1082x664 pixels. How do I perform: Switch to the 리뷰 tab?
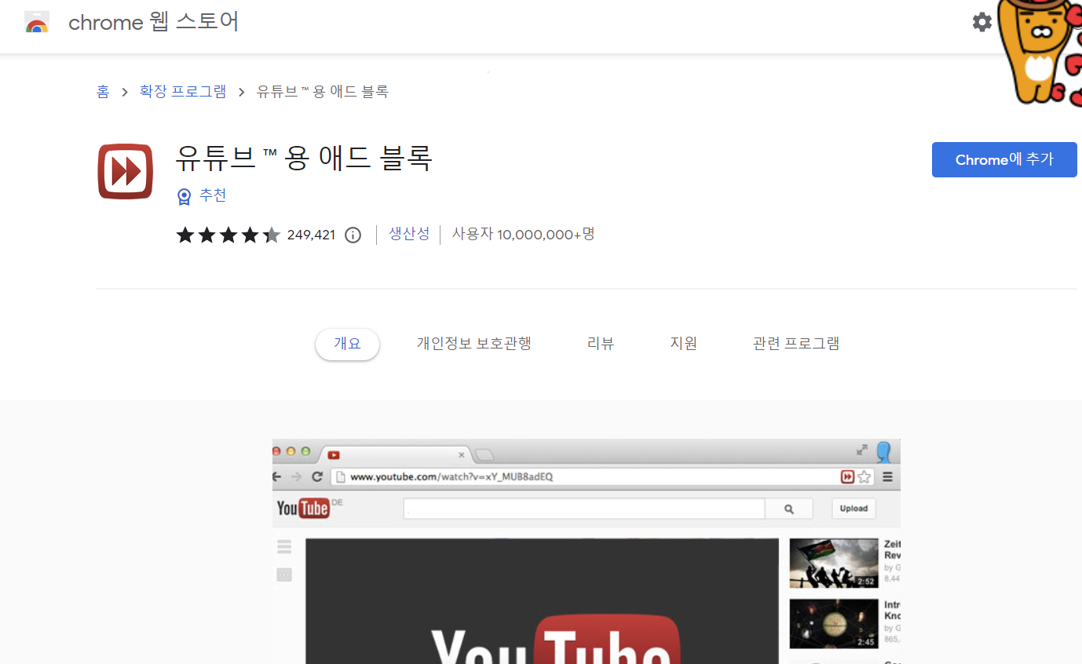click(601, 344)
